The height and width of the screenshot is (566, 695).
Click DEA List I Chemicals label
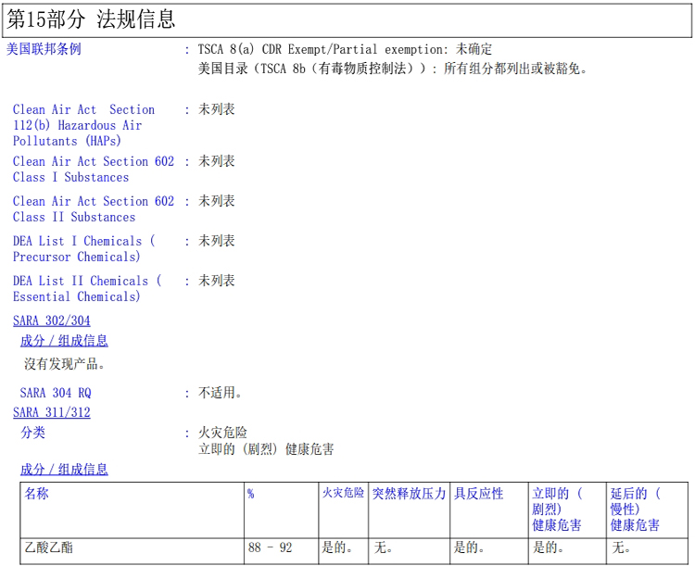83,249
